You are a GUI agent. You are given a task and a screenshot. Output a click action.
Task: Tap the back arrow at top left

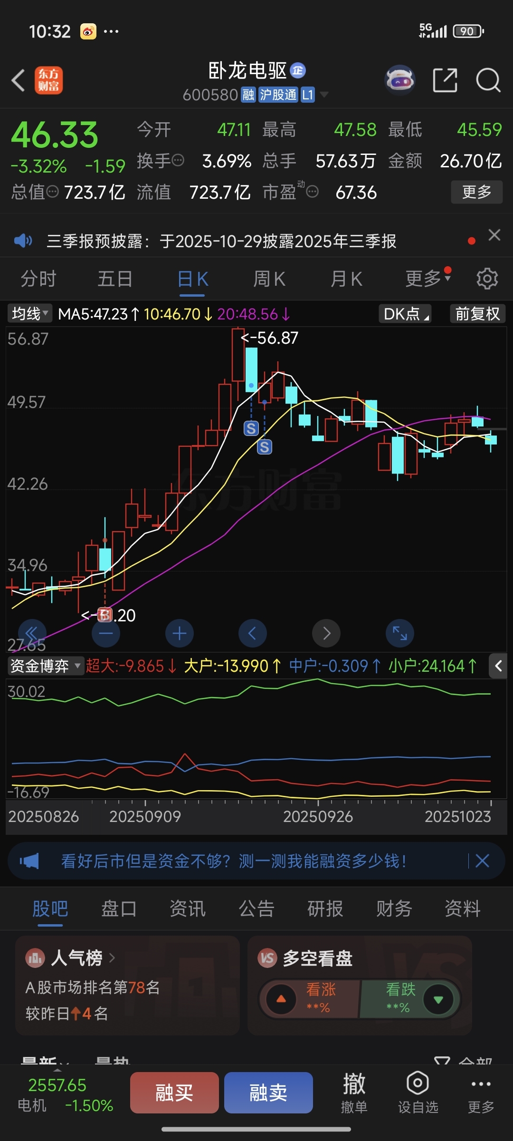(x=18, y=80)
